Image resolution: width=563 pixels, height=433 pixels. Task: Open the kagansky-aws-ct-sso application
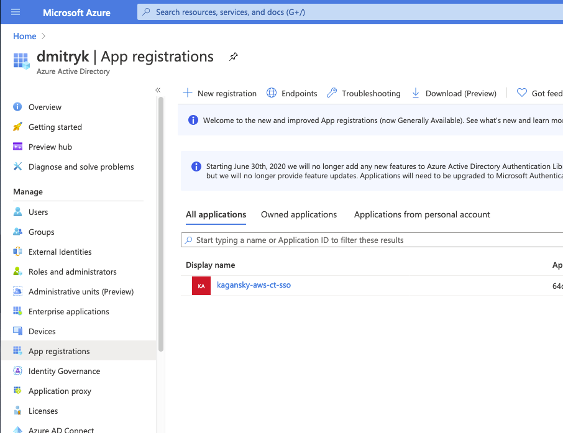(x=254, y=285)
